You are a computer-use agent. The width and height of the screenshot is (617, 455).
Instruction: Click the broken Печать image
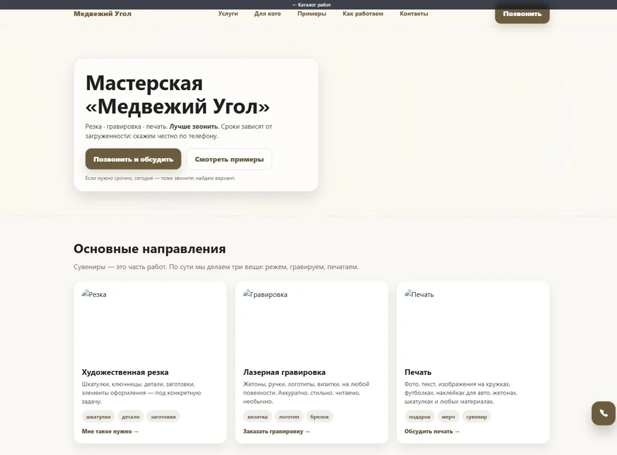419,294
